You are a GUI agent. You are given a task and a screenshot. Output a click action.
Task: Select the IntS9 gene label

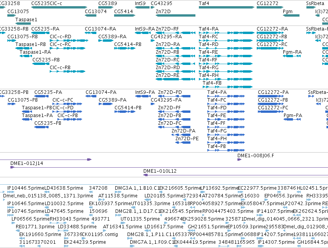coord(140,3)
